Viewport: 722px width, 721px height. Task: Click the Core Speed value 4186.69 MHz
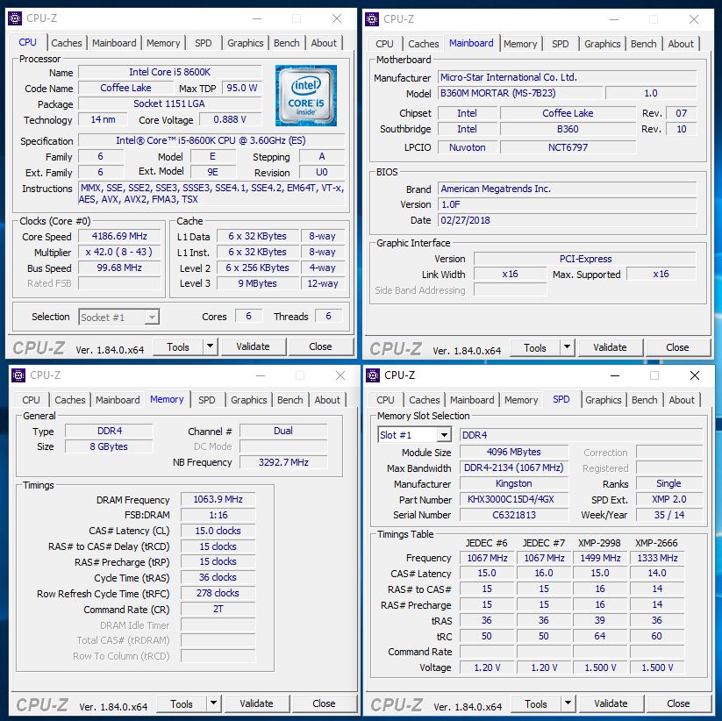pyautogui.click(x=119, y=236)
